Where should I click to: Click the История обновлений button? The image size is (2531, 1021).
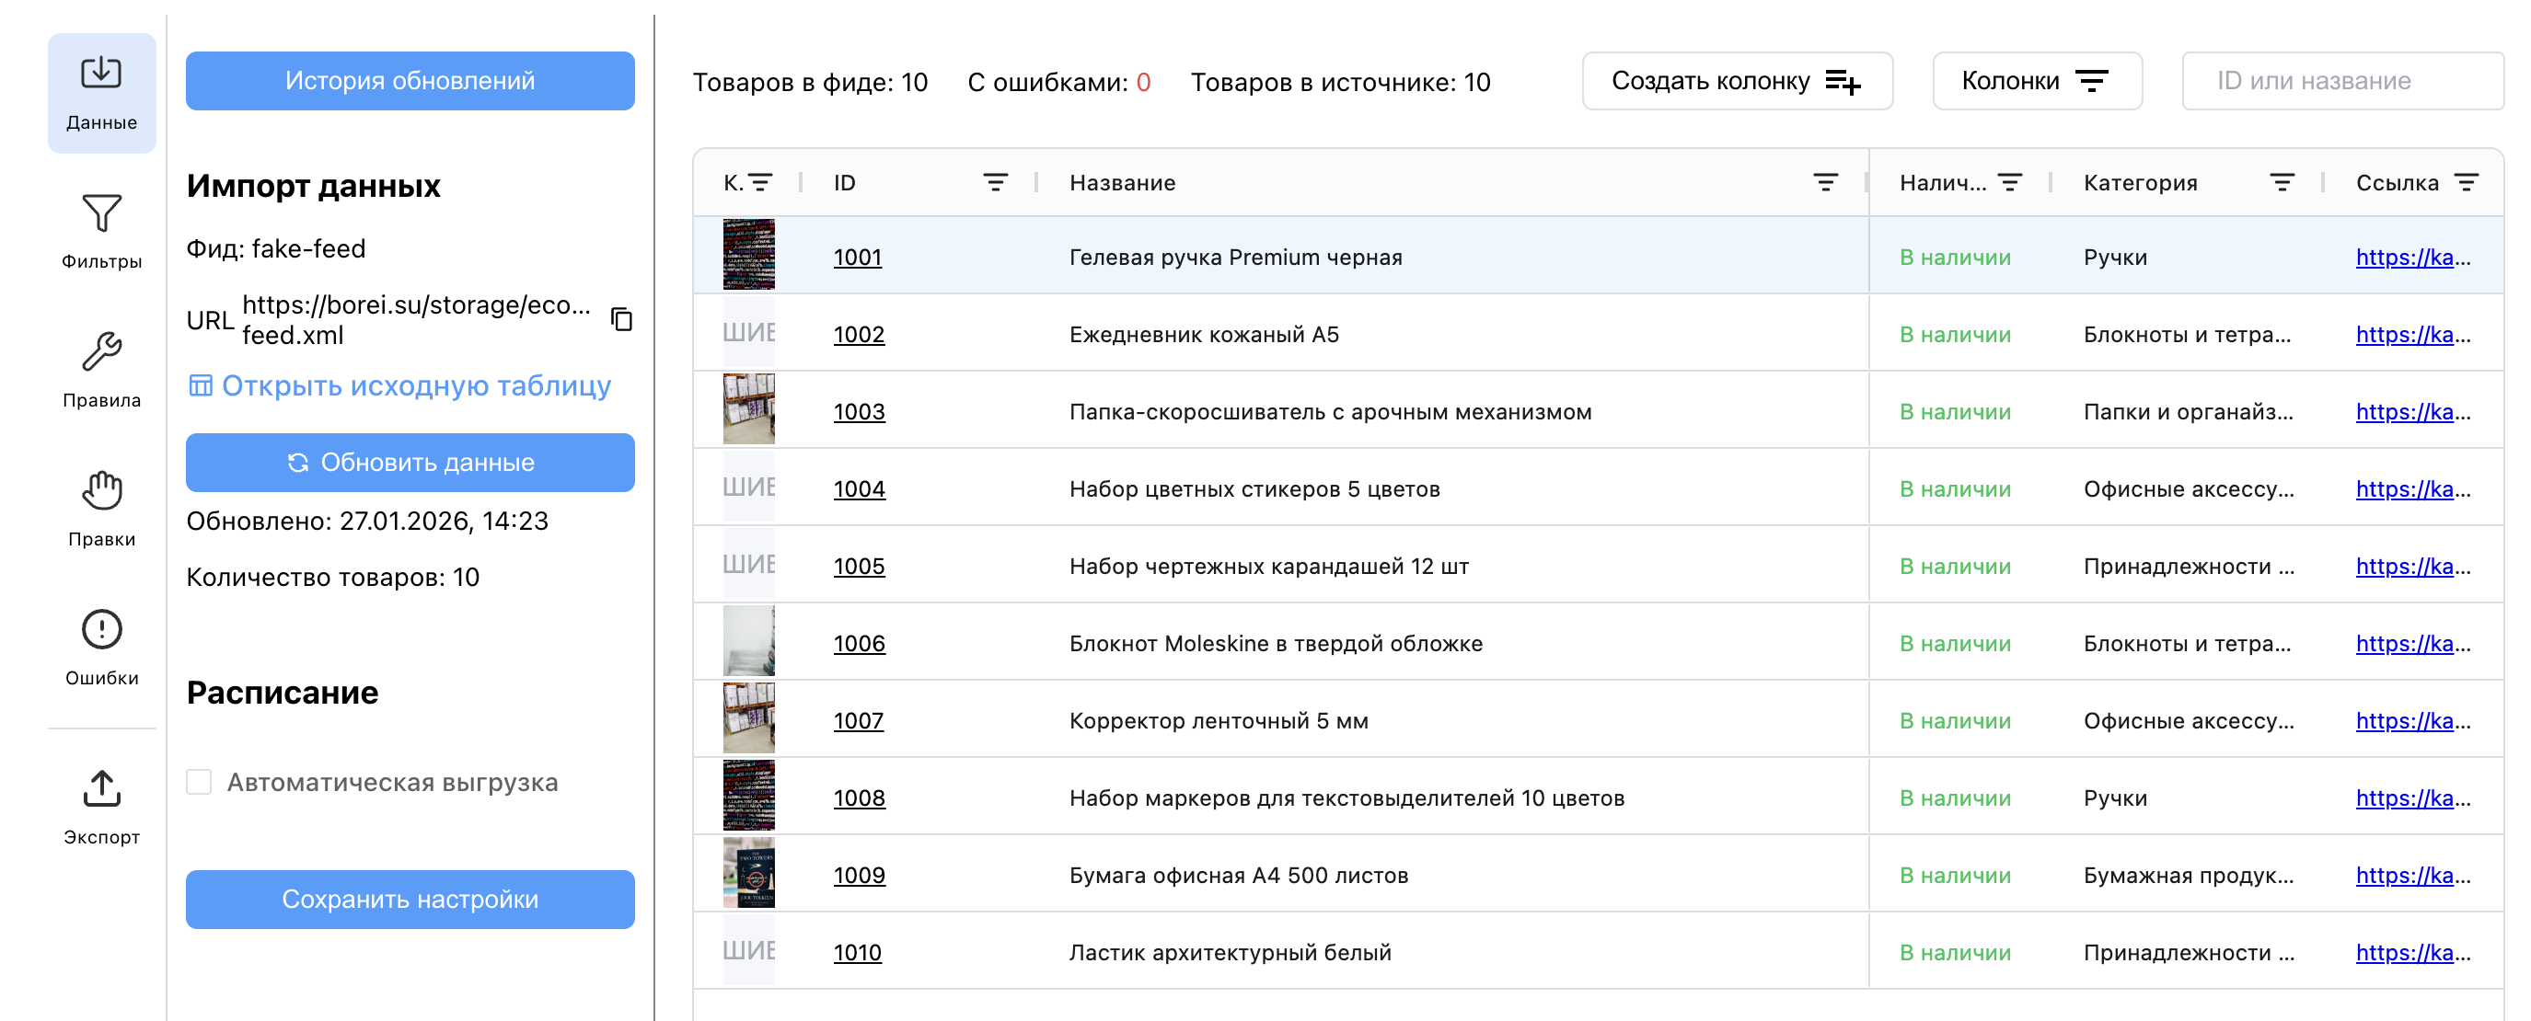point(410,82)
